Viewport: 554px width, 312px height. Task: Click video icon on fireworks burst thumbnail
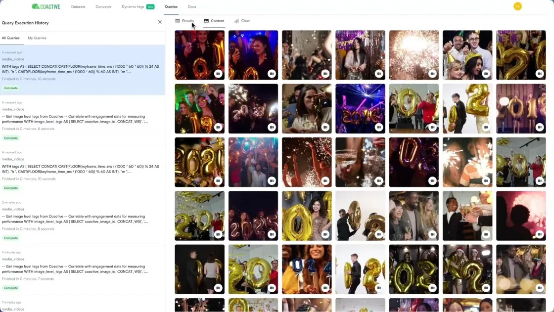coord(432,74)
